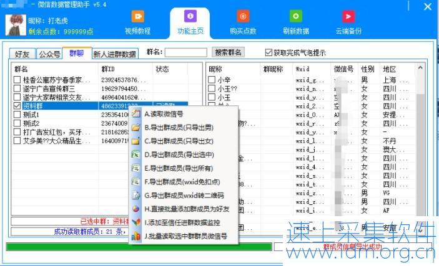
Task: Check the 打广告发红包 group checkbox
Action: point(17,131)
